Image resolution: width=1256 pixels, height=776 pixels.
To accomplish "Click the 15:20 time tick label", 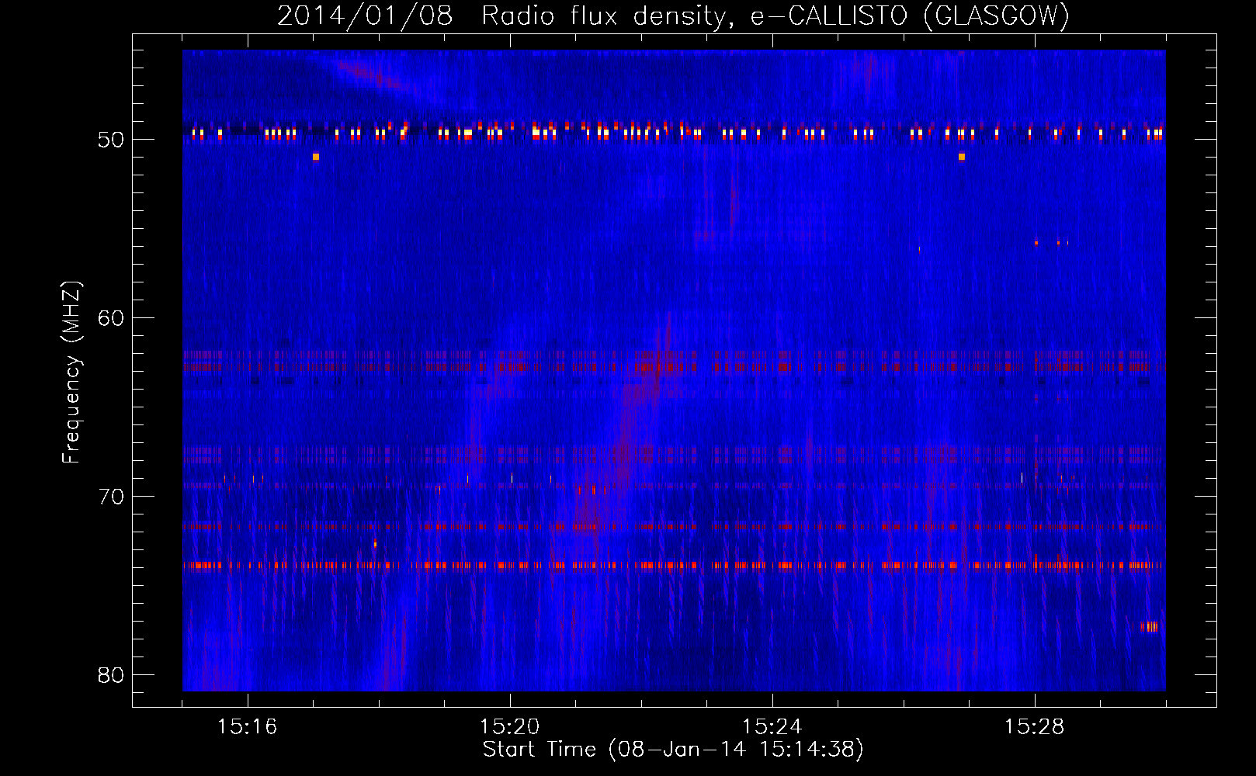I will 509,727.
